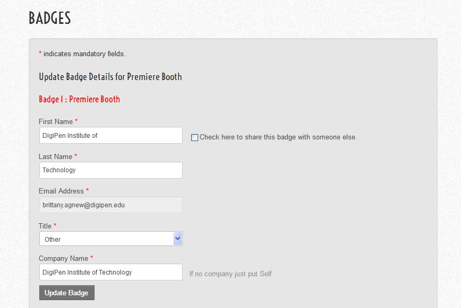Viewport: 461px width, 308px height.
Task: Click the Title field label
Action: (x=45, y=226)
